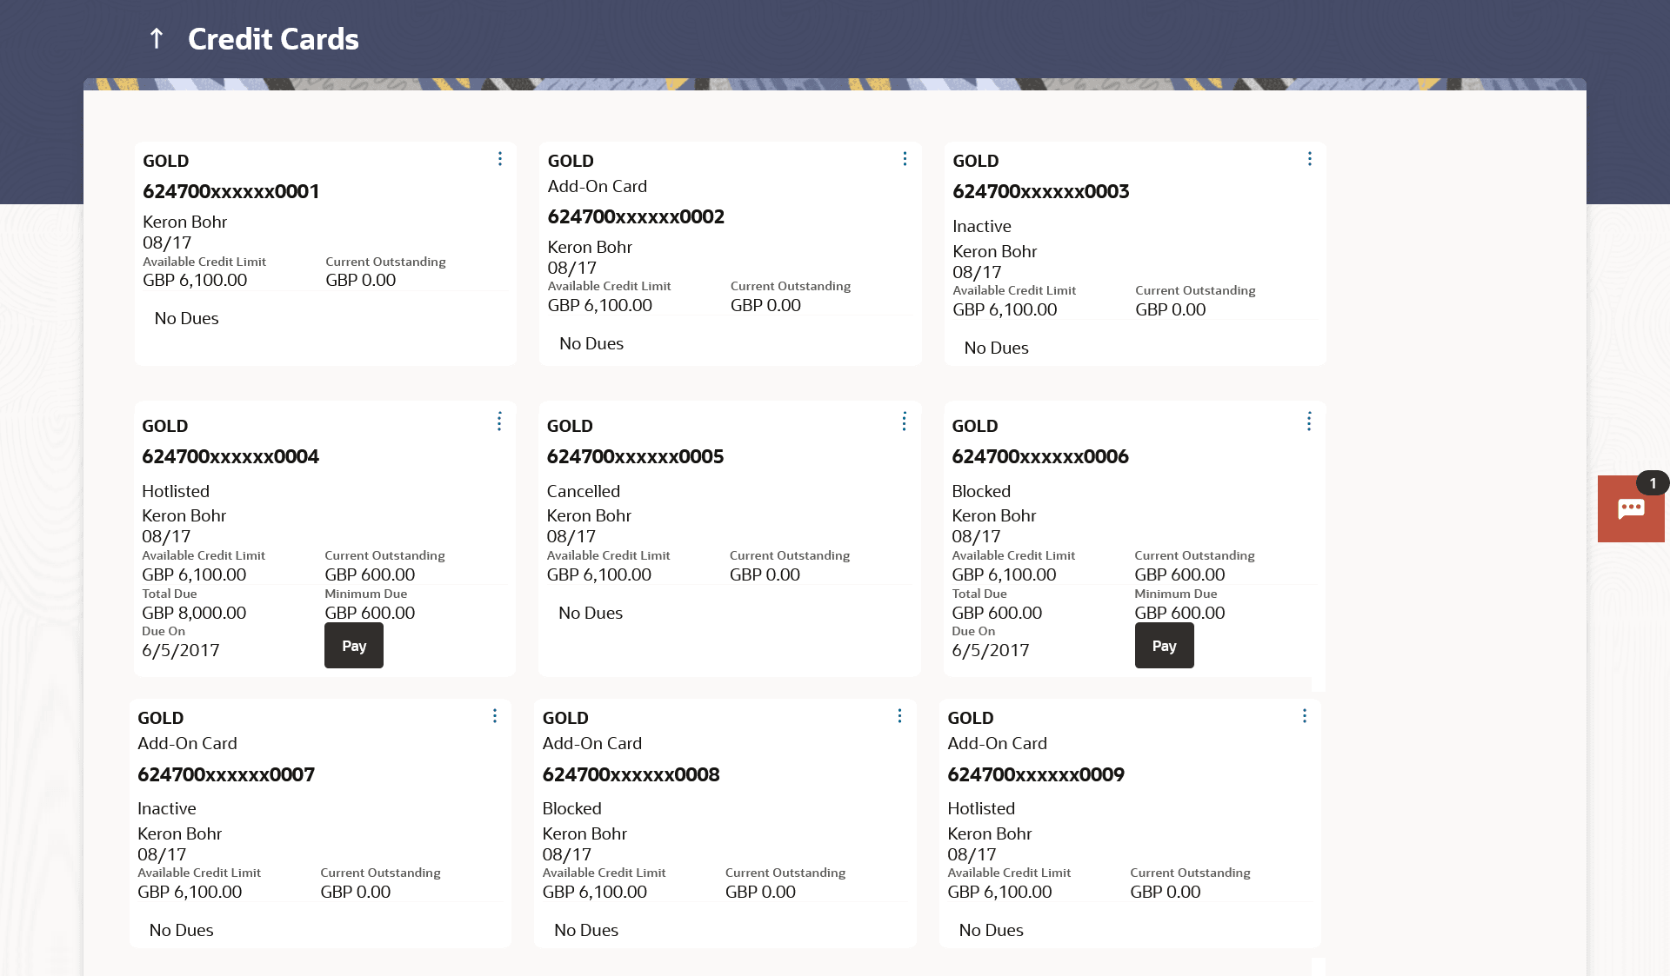
Task: Open more options for card ending 0003
Action: 1309,159
